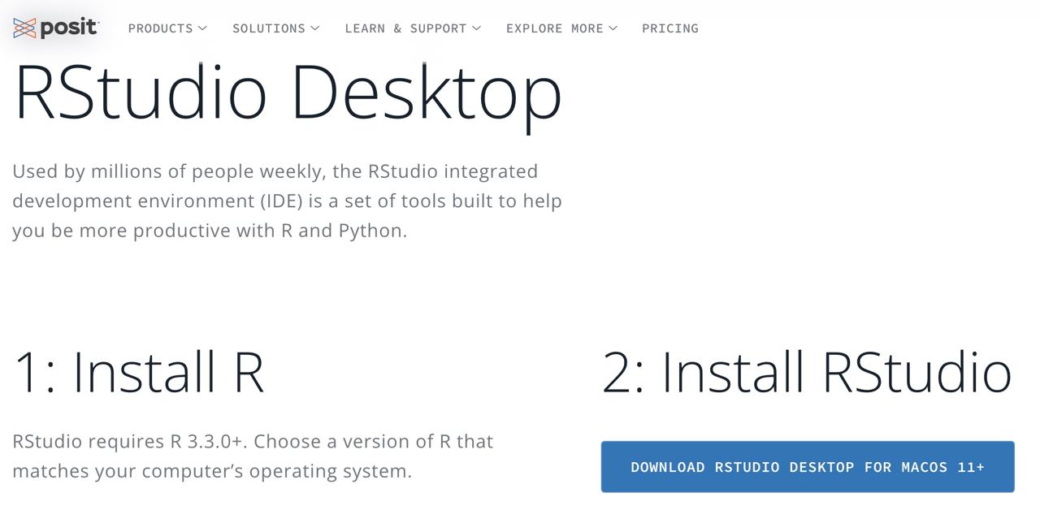Expand the chevron beside Products
The width and height of the screenshot is (1040, 510).
(202, 28)
